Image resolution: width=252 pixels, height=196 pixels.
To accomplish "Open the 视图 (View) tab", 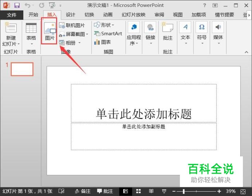I will [178, 15].
